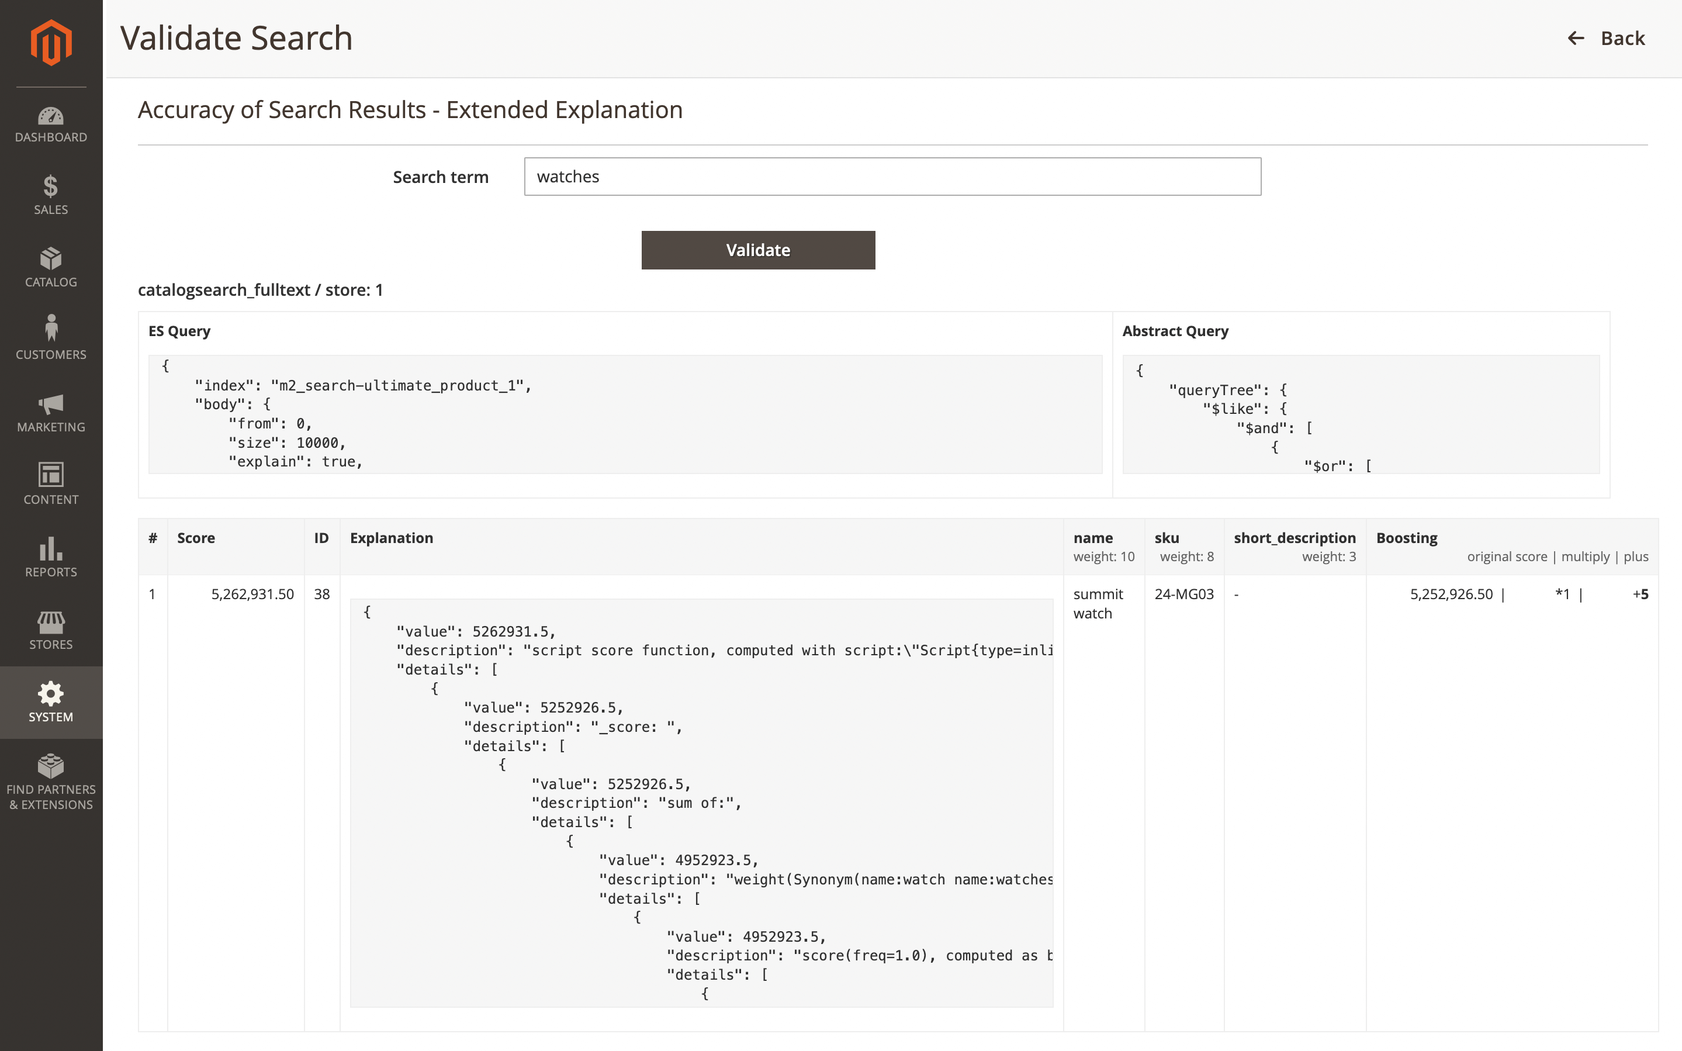Click the "description": "sum of:" line
Screen dimensions: 1682x1051
click(636, 803)
